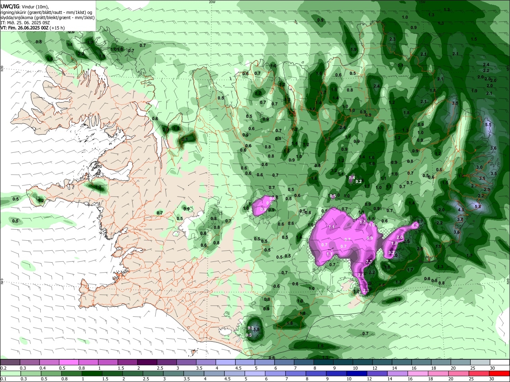Click the 3.0 precipitation value on the map

pyautogui.click(x=479, y=168)
